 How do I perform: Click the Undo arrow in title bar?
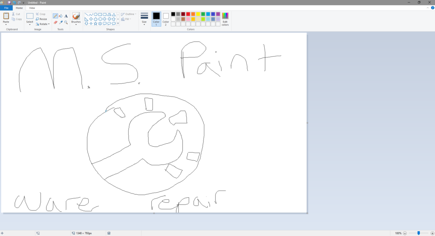(x=14, y=3)
